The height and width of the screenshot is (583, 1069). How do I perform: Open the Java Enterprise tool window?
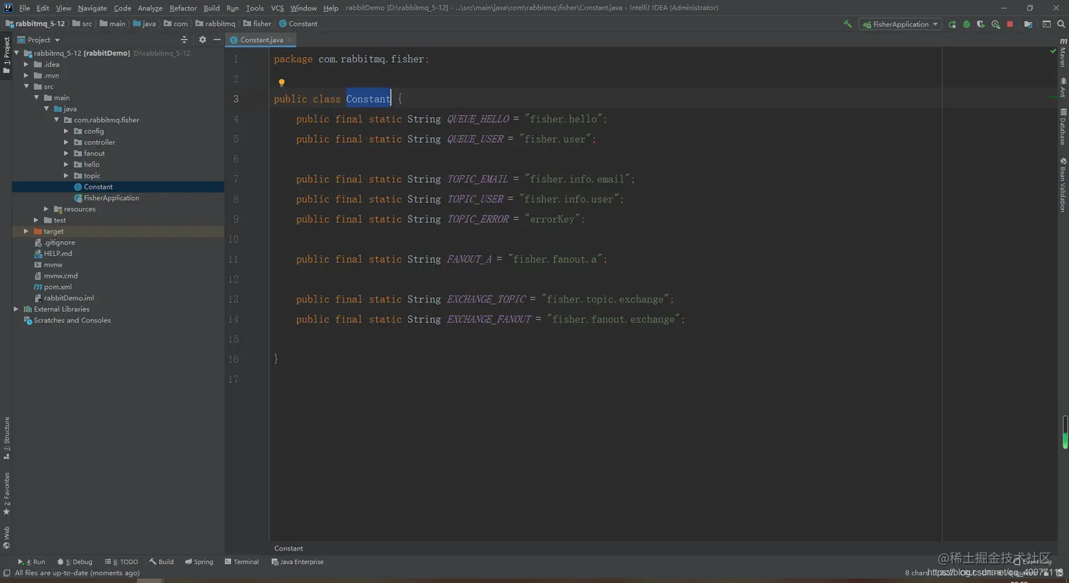click(298, 562)
